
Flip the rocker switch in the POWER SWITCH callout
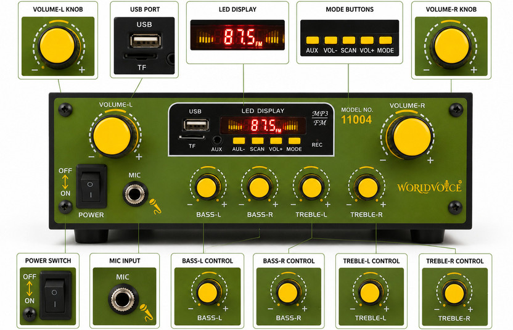(55, 295)
